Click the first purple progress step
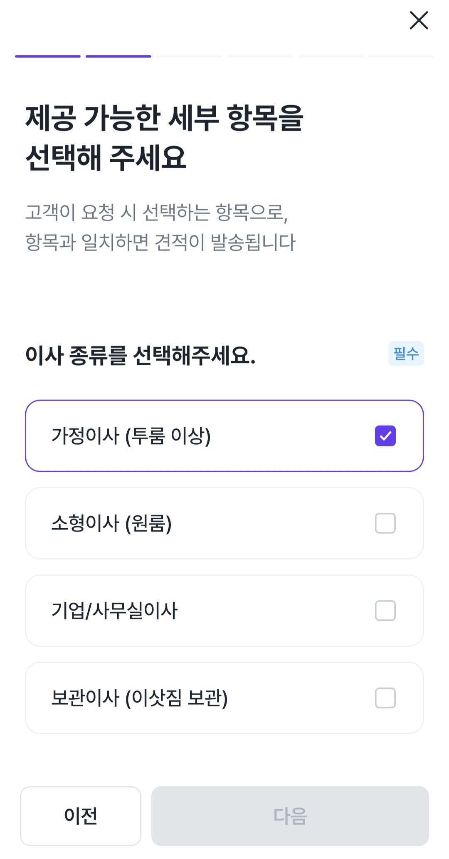Image resolution: width=449 pixels, height=859 pixels. (48, 56)
